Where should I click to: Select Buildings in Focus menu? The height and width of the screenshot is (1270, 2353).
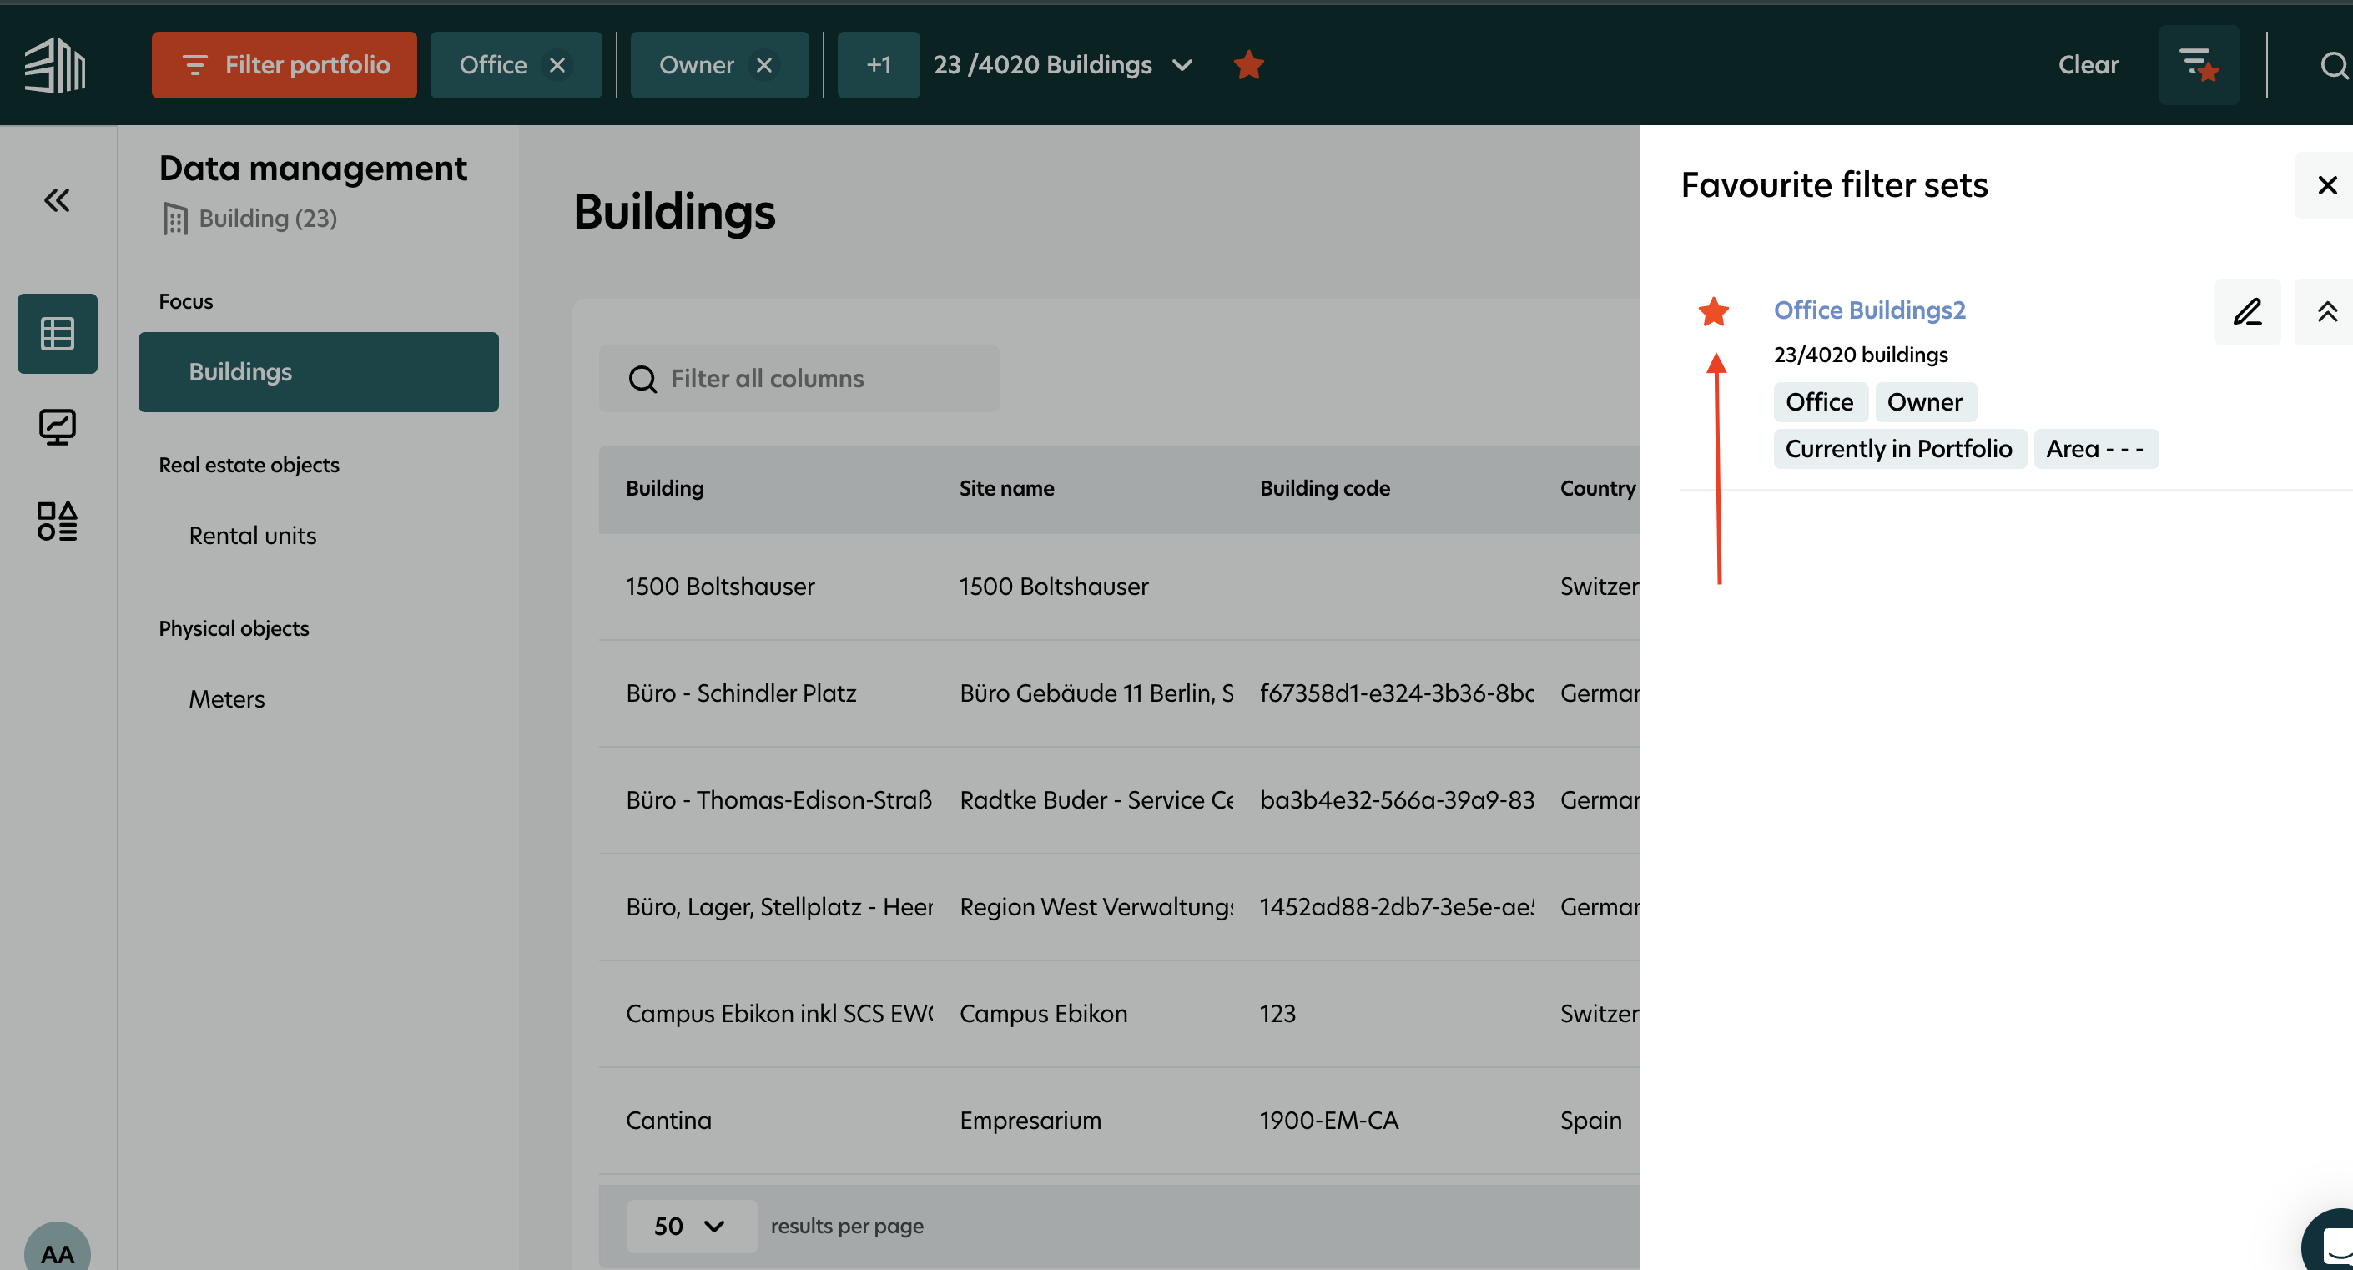click(319, 372)
